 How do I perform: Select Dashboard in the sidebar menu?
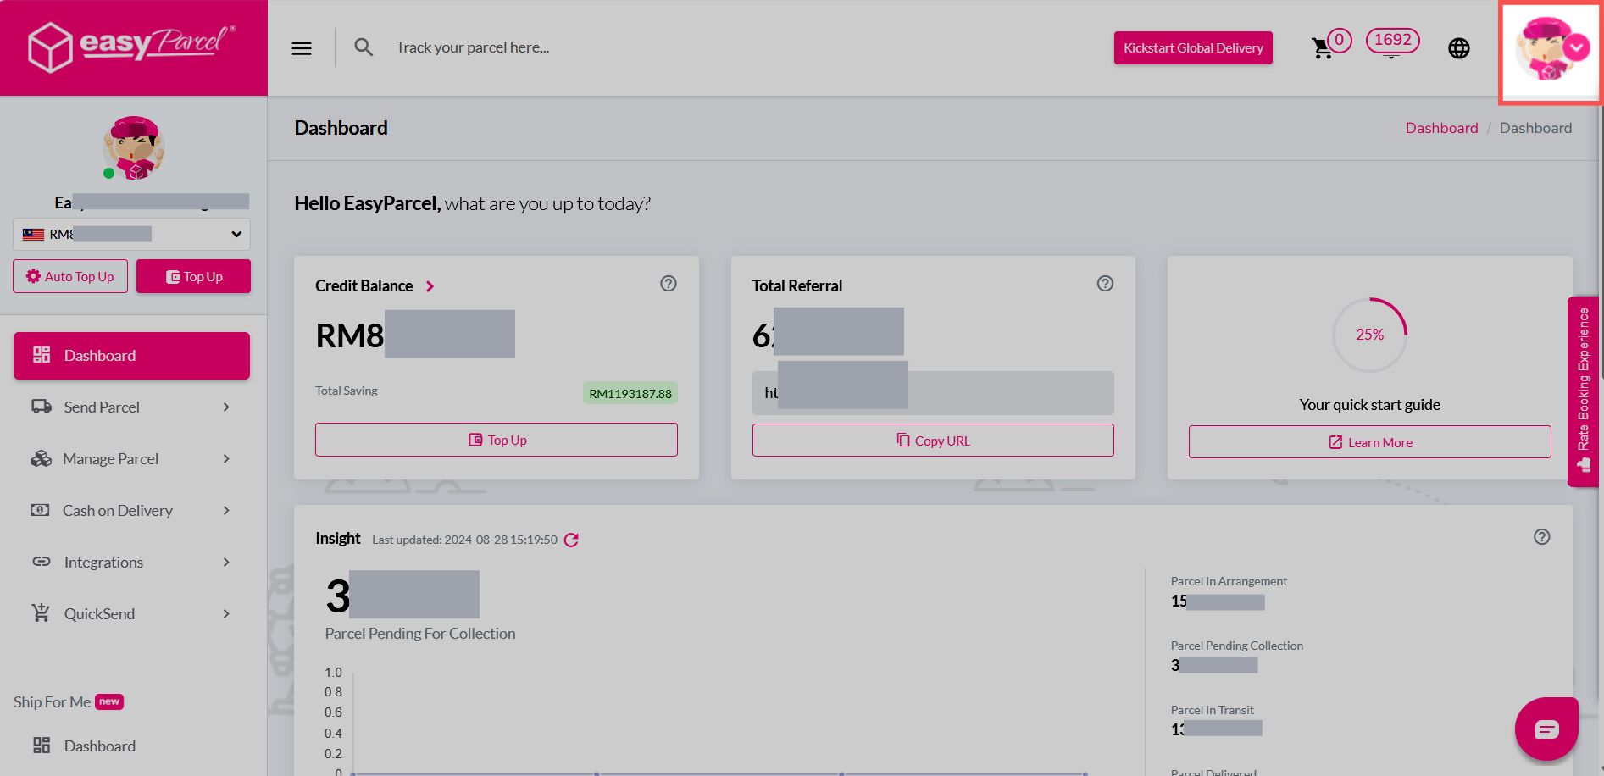(131, 356)
